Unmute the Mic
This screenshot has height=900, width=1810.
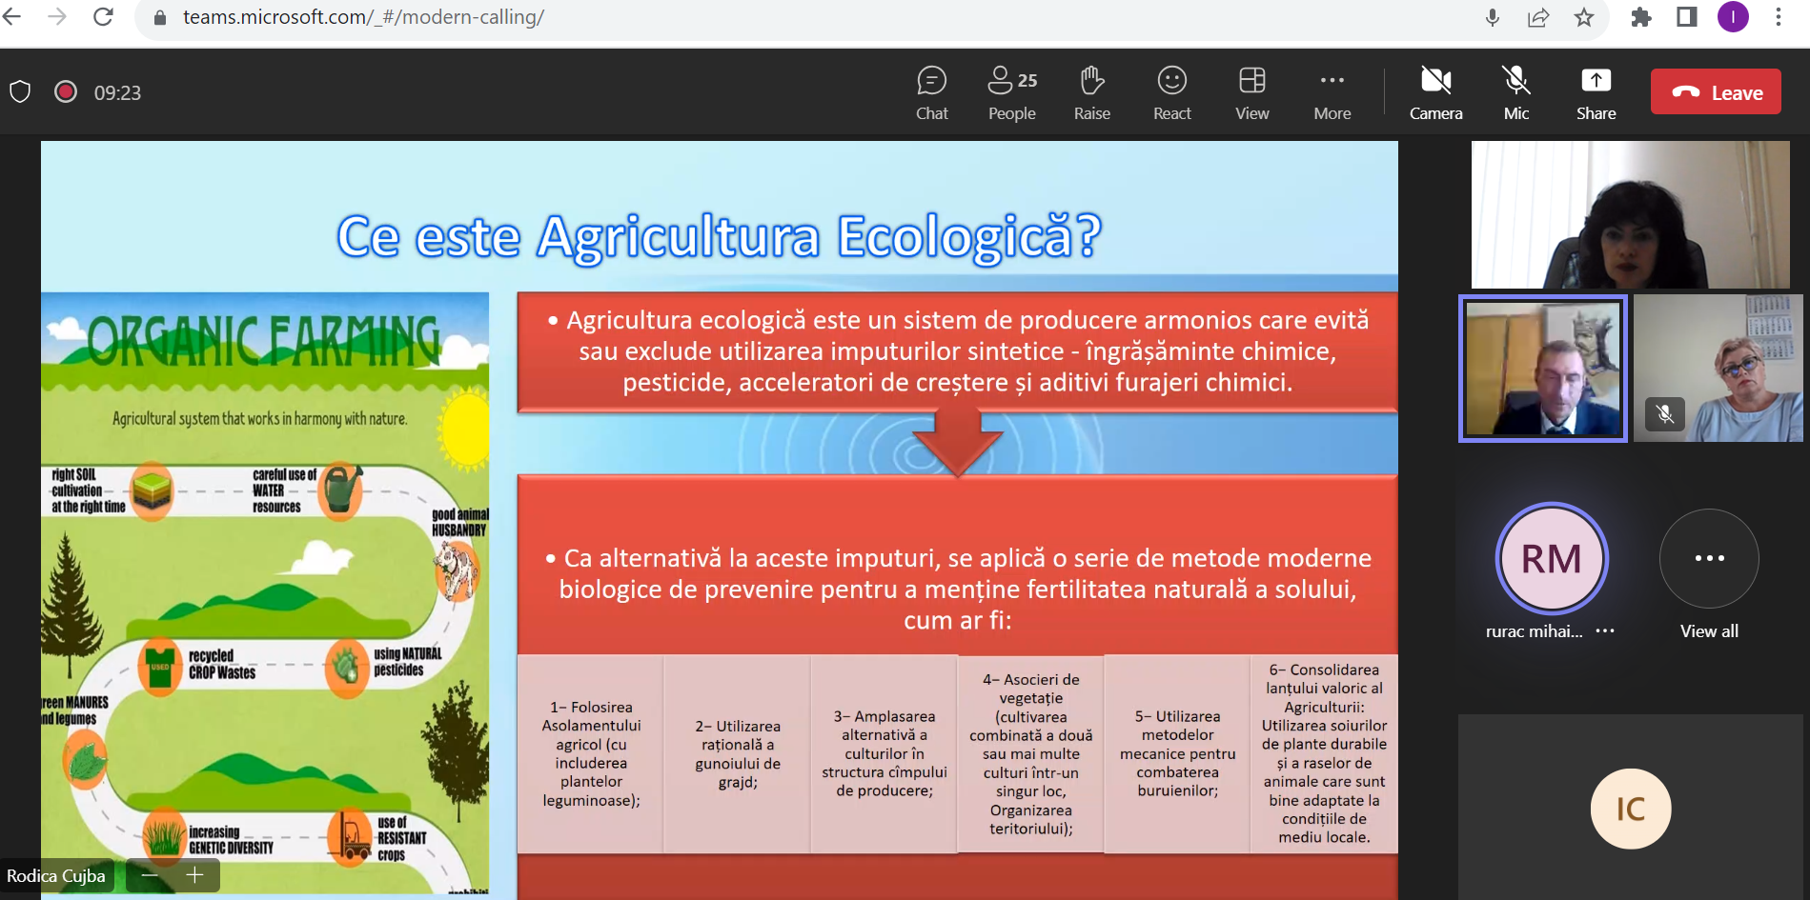1515,92
